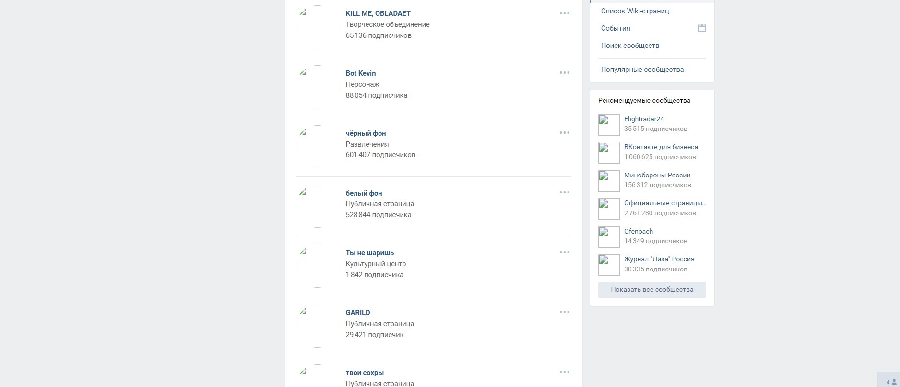900x387 pixels.
Task: Open Минобороны России recommended community
Action: 657,175
